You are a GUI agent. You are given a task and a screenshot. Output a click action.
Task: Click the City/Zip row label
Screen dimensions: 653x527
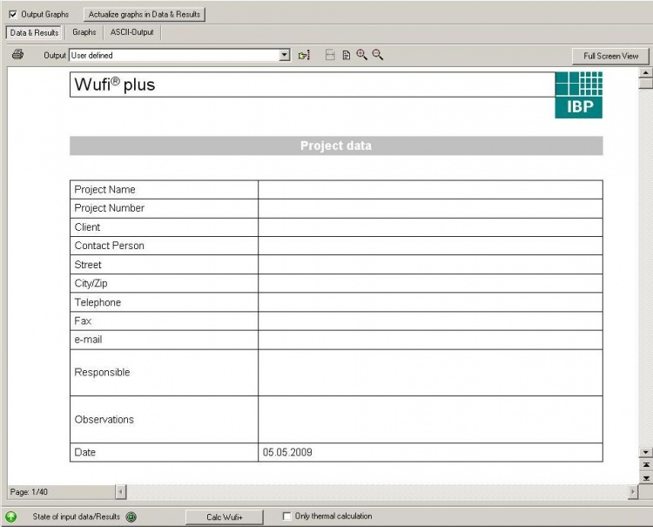[x=91, y=283]
